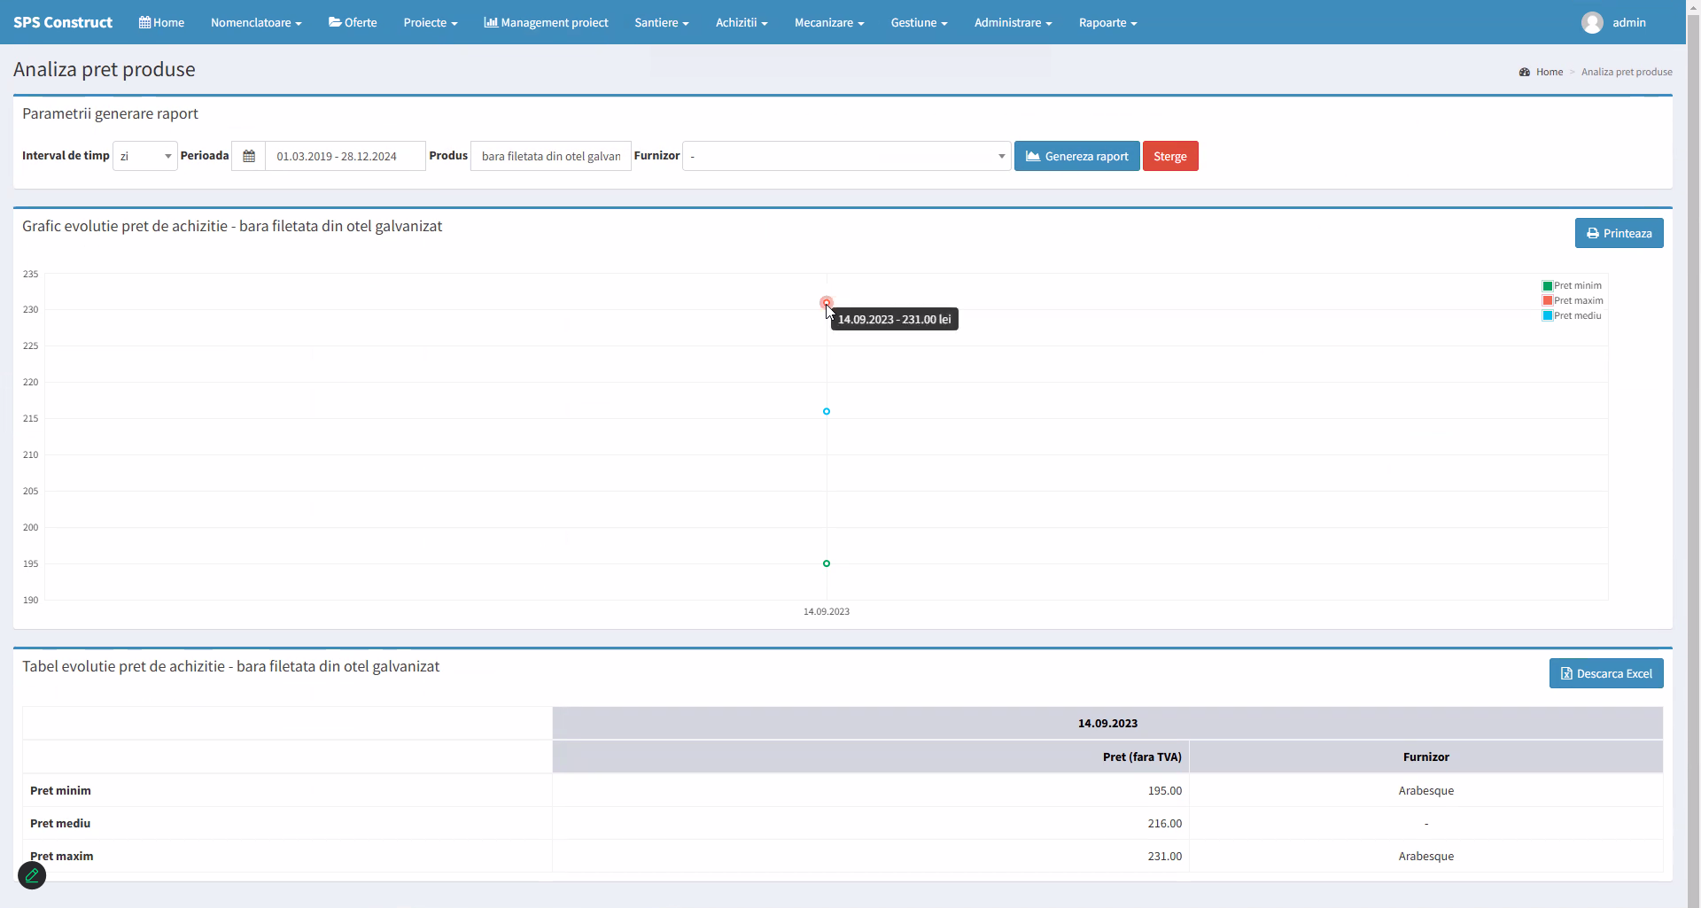This screenshot has height=908, width=1701.
Task: Click the Home calendar icon in navbar
Action: (x=144, y=22)
